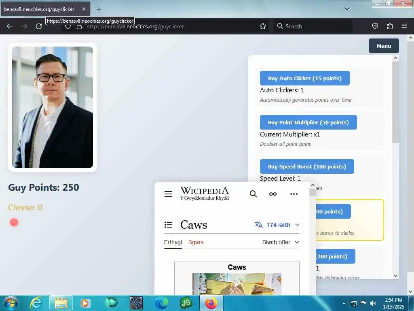Close the guyclicker browser tab
This screenshot has width=414, height=311.
(83, 9)
